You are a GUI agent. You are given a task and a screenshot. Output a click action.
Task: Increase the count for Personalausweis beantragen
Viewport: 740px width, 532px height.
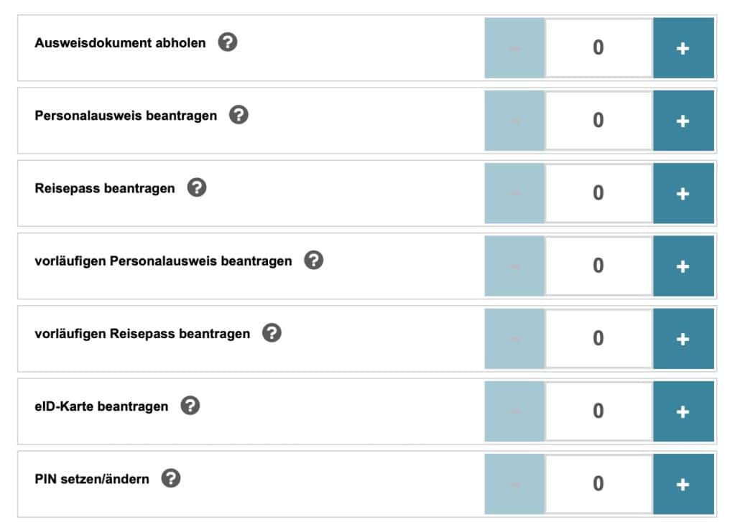684,120
